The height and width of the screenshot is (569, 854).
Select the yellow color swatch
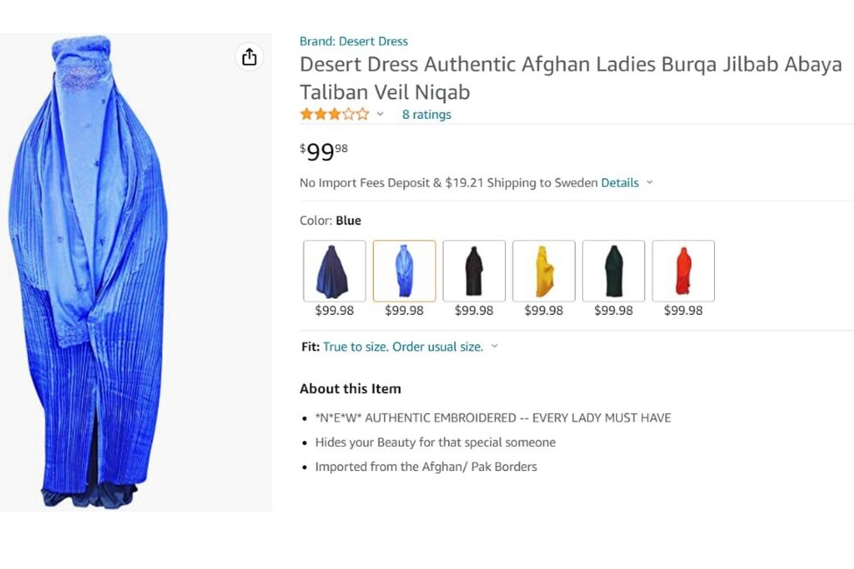pyautogui.click(x=543, y=271)
